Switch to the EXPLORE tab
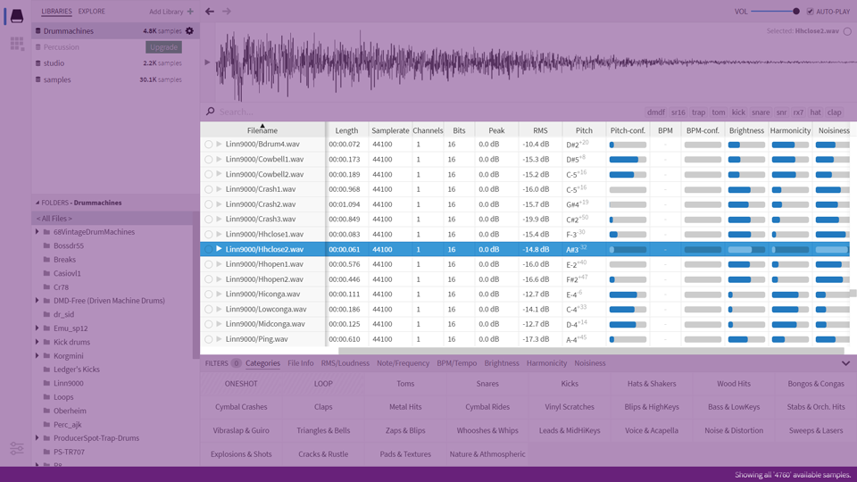The height and width of the screenshot is (482, 857). point(91,12)
